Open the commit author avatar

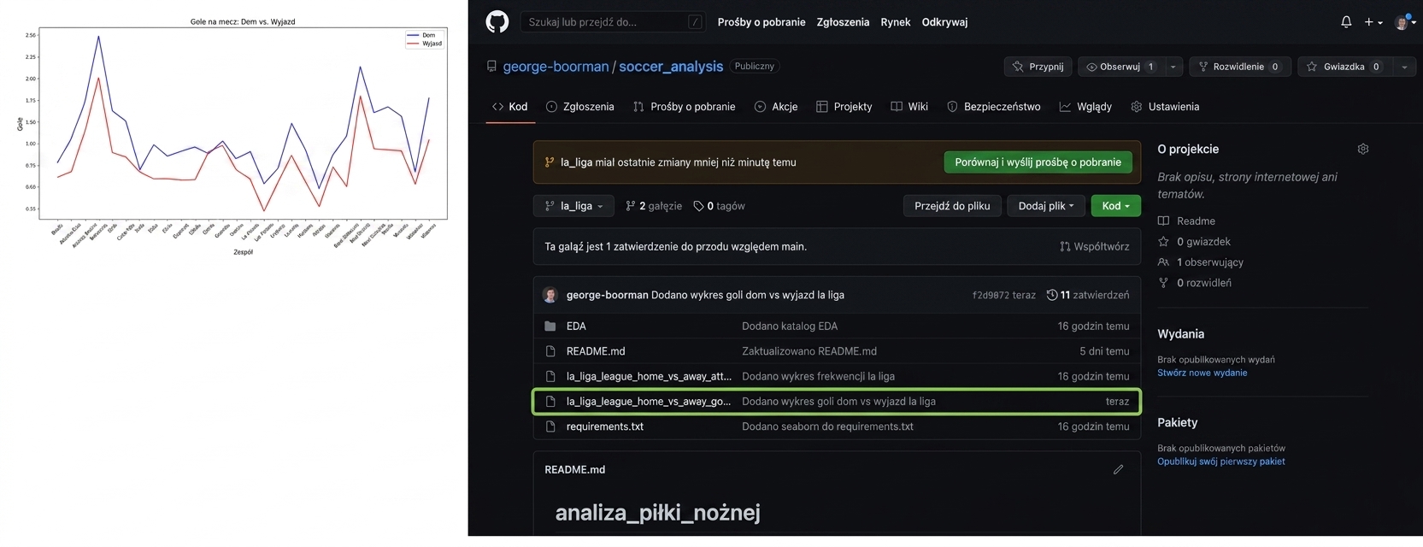point(550,295)
